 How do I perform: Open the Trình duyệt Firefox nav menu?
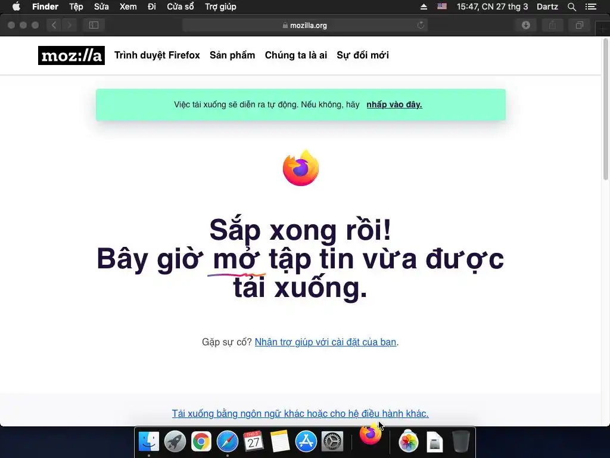pos(157,55)
